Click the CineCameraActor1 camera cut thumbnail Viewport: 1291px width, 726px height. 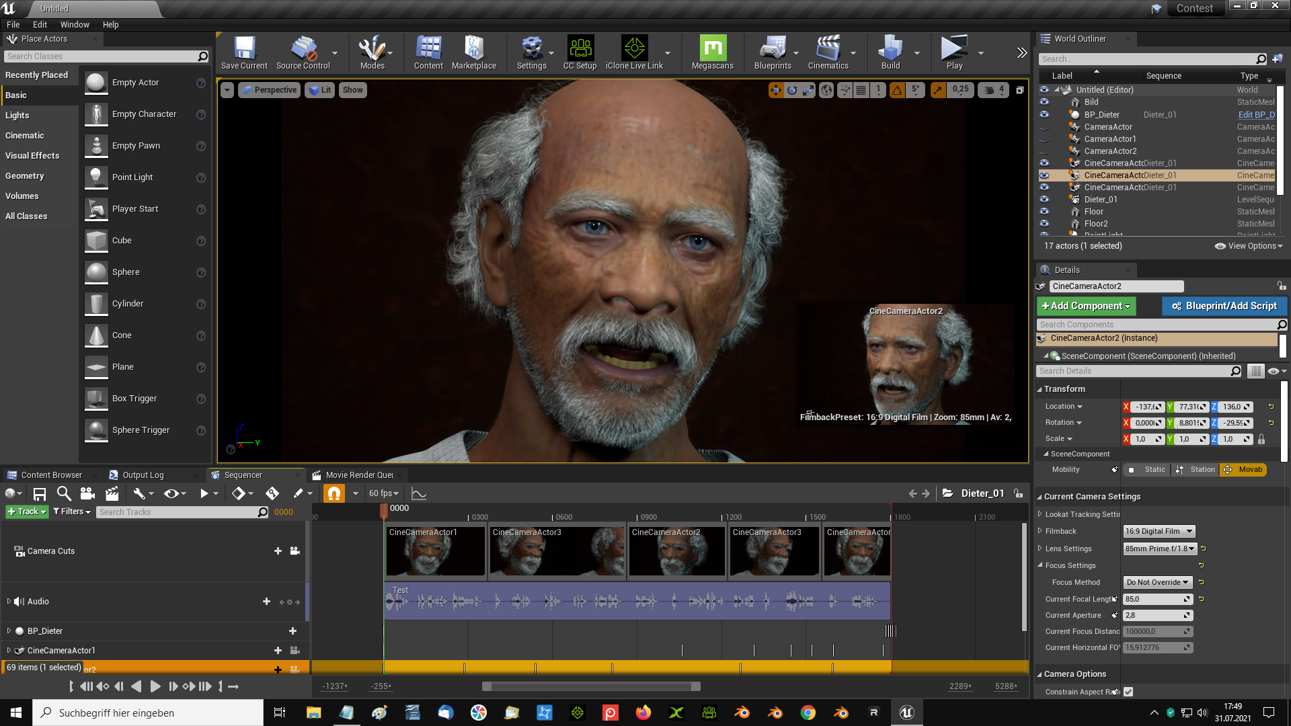[435, 552]
